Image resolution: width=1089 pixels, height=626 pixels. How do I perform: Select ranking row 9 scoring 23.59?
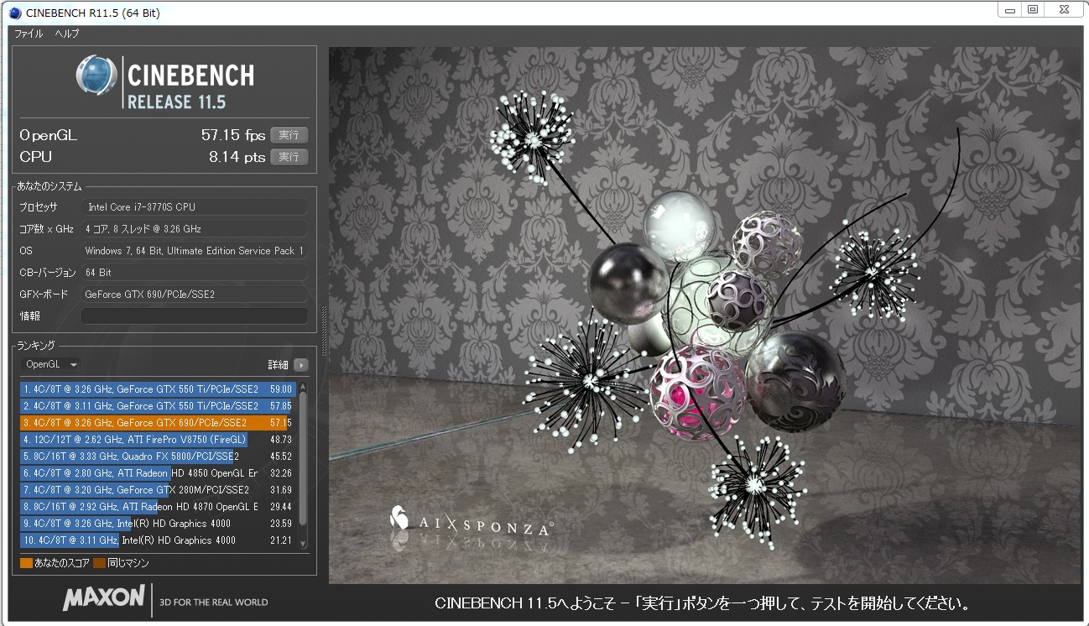coord(158,524)
